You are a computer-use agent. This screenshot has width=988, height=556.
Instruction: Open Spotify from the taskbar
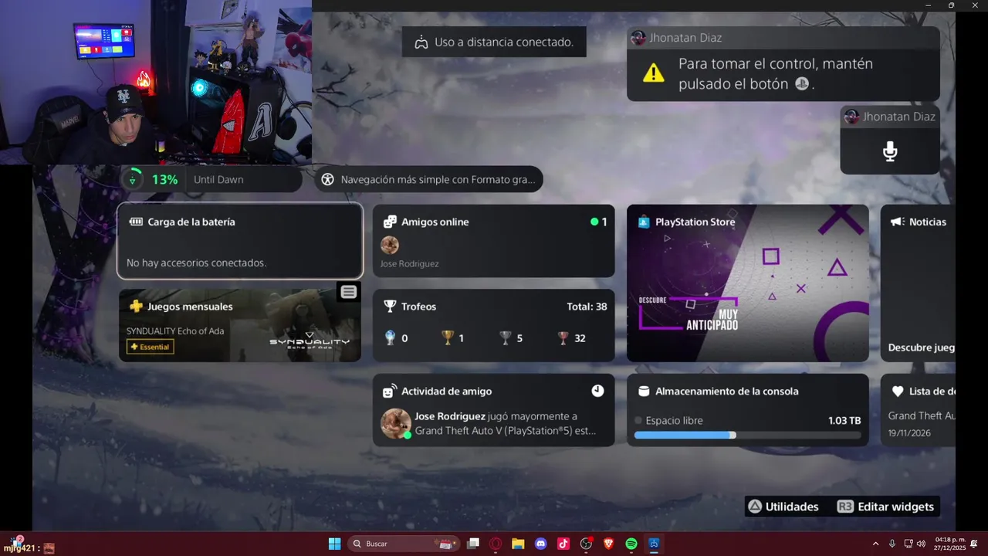point(631,544)
